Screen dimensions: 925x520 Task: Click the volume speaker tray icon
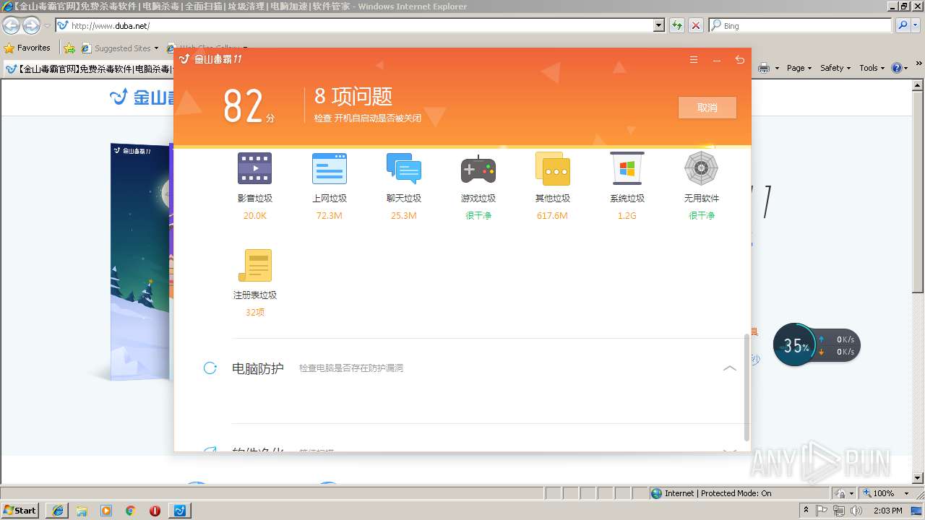[856, 511]
